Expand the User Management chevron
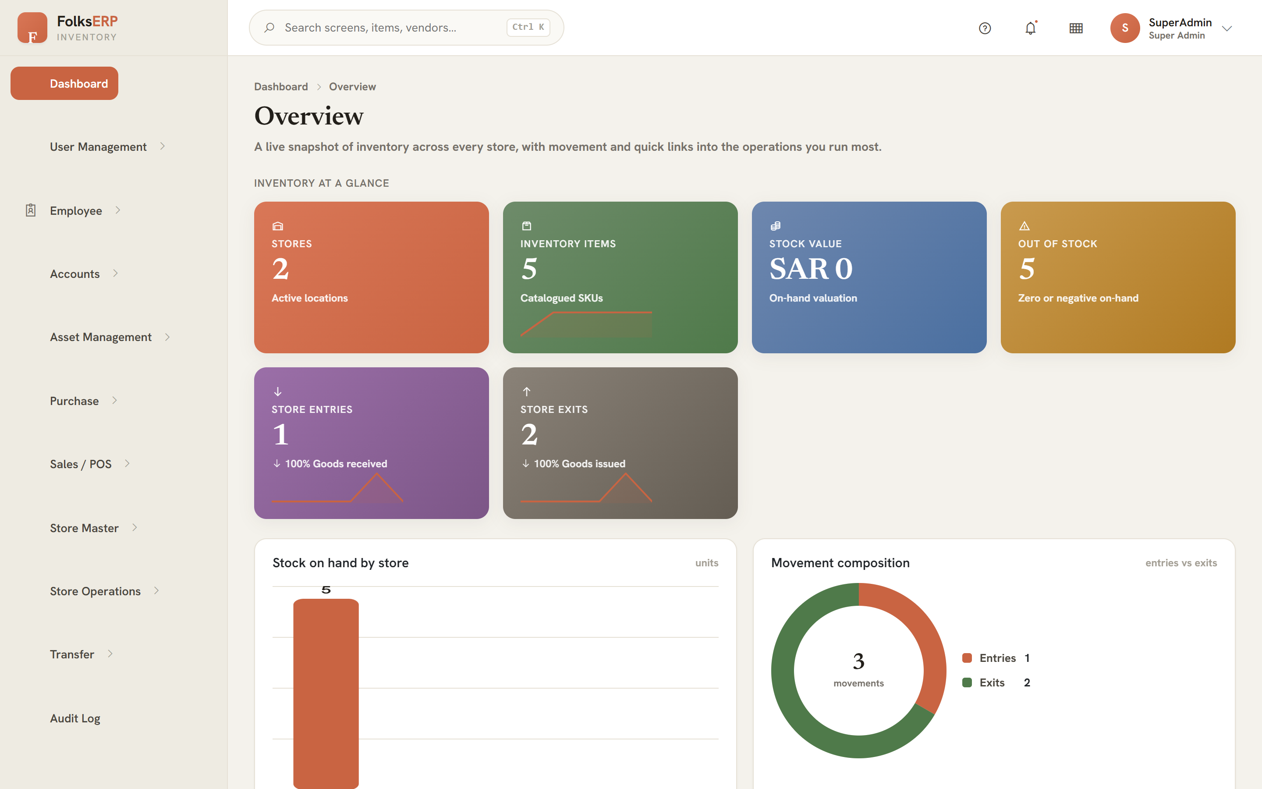Viewport: 1262px width, 789px height. pos(163,147)
